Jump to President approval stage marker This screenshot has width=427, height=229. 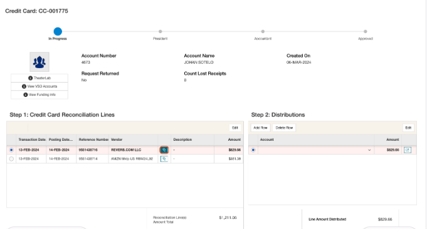161,31
